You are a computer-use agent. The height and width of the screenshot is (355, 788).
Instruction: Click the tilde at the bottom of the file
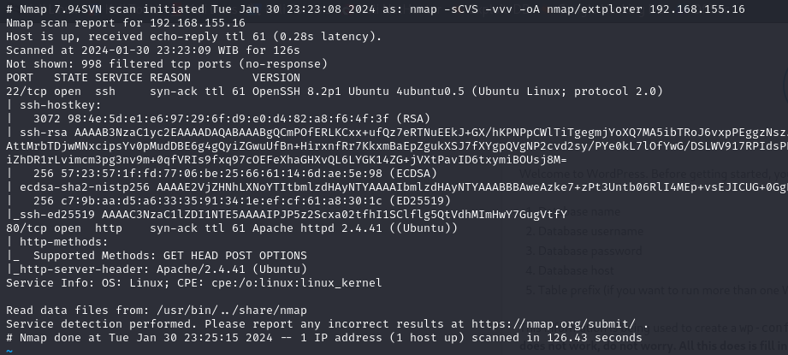click(9, 351)
